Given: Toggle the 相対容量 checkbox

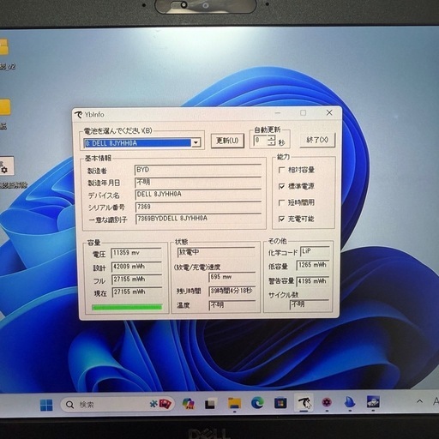Looking at the screenshot, I should [x=281, y=170].
